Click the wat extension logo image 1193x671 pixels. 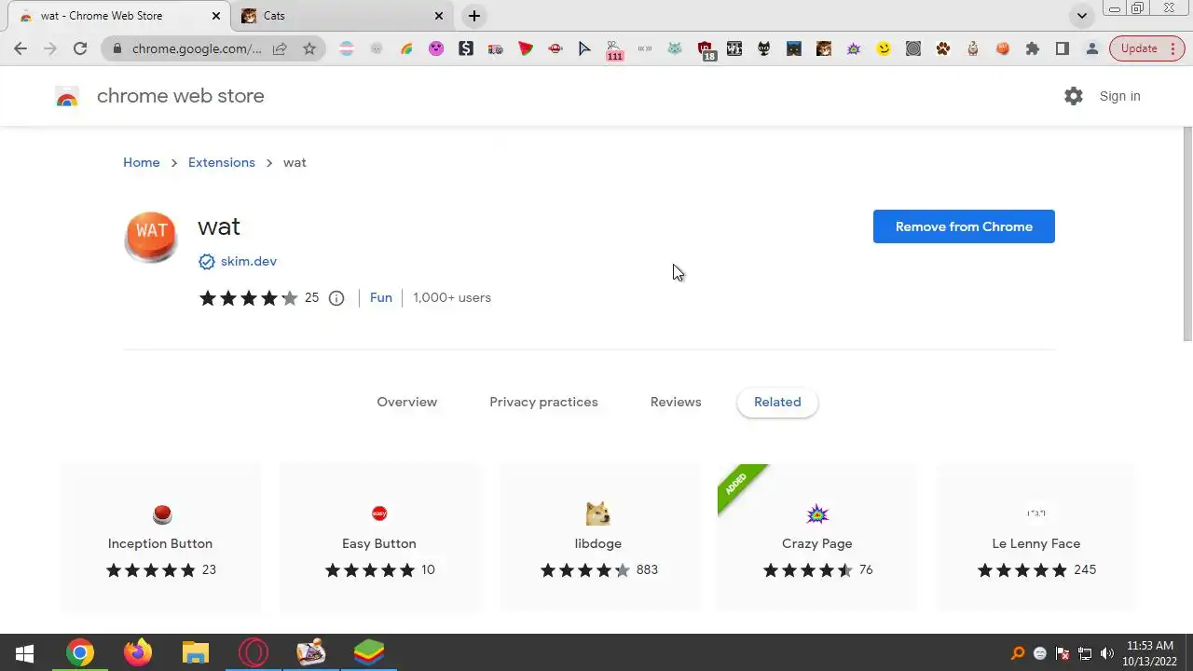click(x=151, y=237)
